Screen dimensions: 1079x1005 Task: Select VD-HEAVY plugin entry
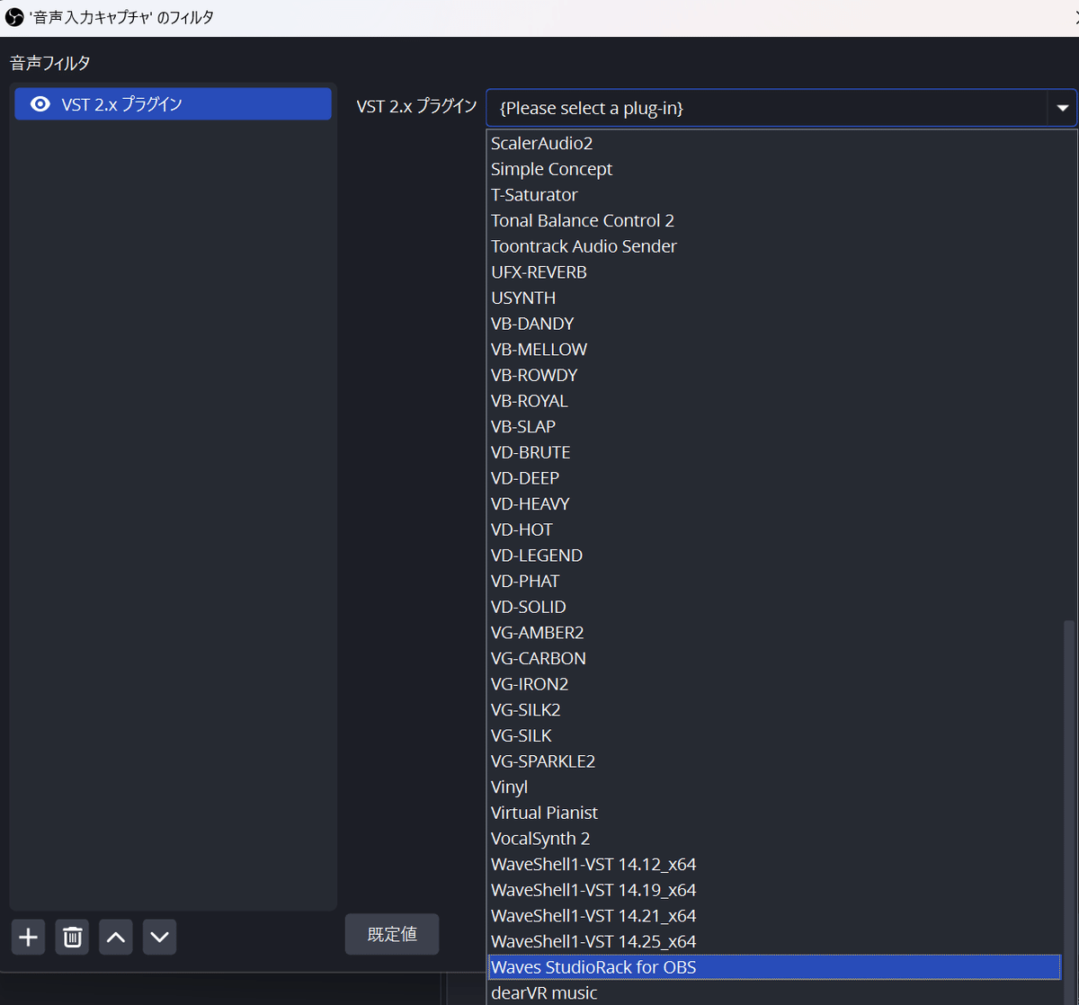pos(774,504)
